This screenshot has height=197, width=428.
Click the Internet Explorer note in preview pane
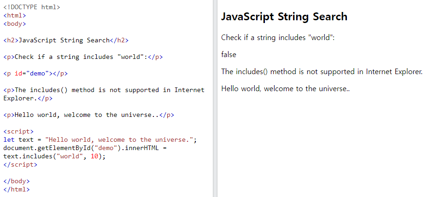coord(322,72)
